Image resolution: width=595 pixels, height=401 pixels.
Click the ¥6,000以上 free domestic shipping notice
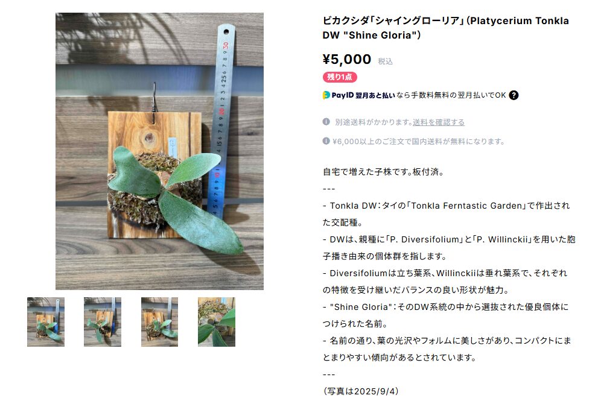419,141
